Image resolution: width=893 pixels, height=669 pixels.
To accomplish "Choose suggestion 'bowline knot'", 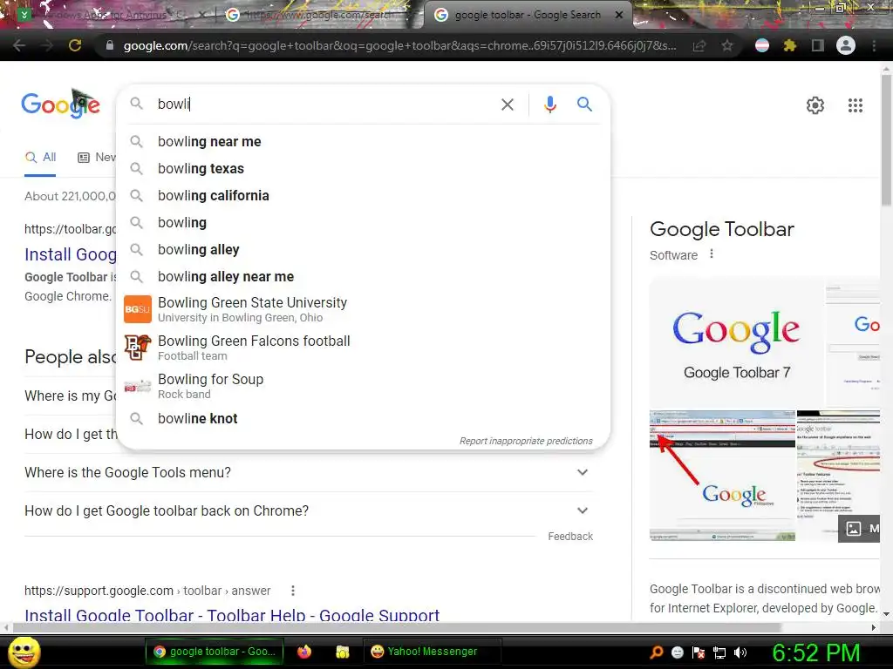I will coord(364,419).
